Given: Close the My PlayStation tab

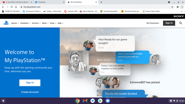Looking at the screenshot, I should coord(96,2).
